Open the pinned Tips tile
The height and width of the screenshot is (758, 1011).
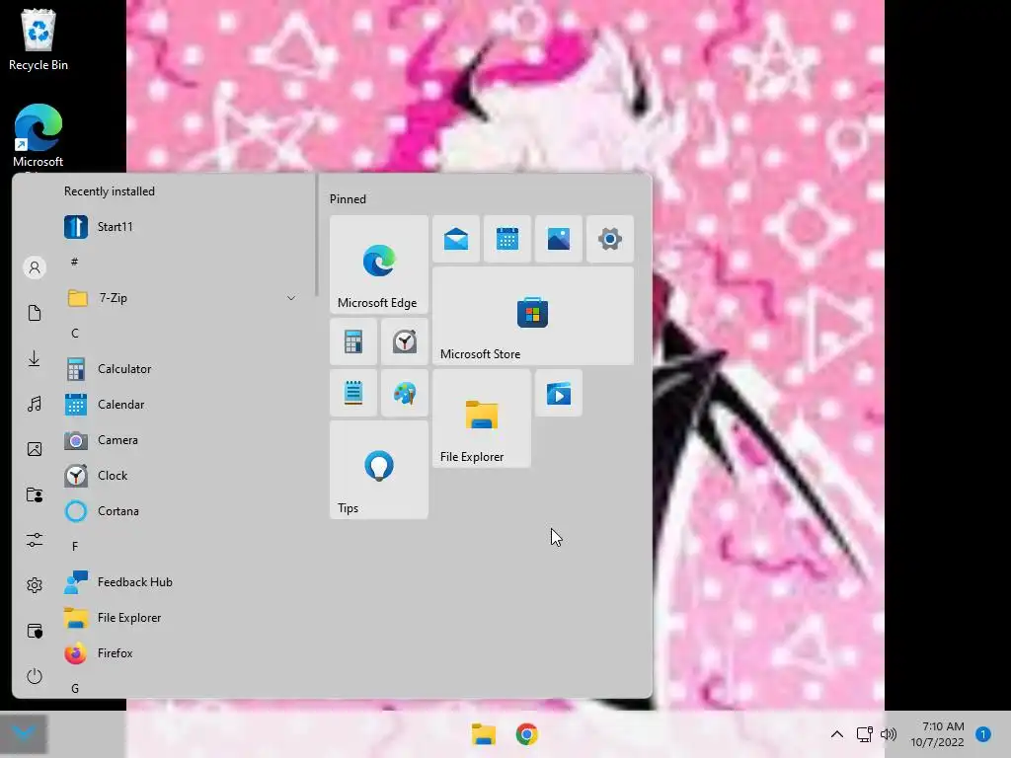point(378,470)
